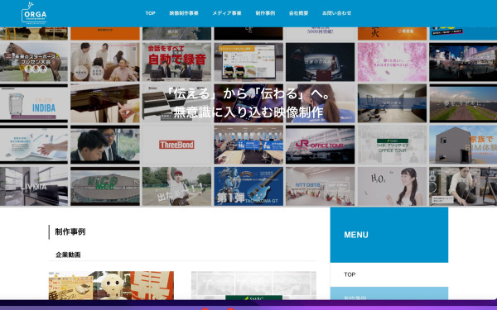Open the pink cherry blossom thumbnail

[x=392, y=62]
